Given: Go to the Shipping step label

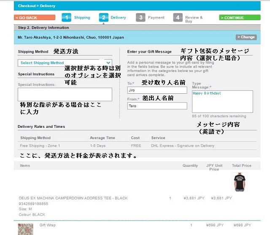Looking at the screenshot, I should pyautogui.click(x=82, y=18).
